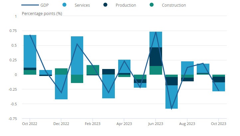Click the Production legend circle icon
The width and height of the screenshot is (240, 136).
tap(105, 5)
